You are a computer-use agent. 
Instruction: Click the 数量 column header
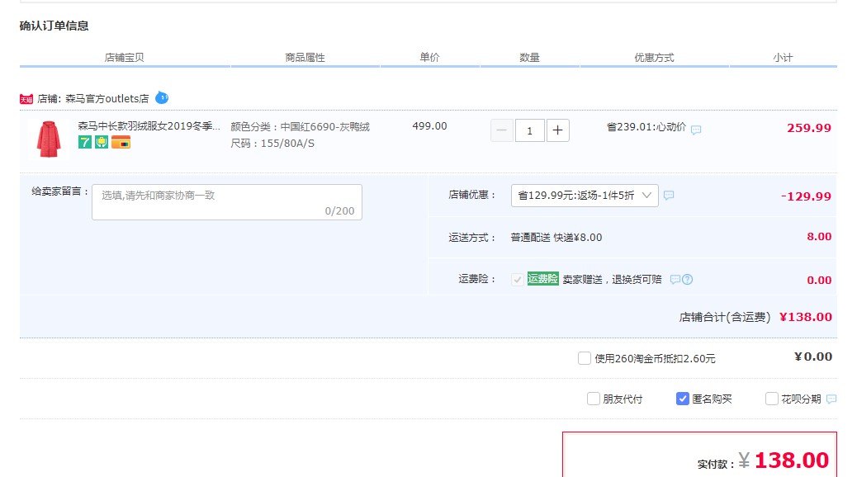coord(529,58)
